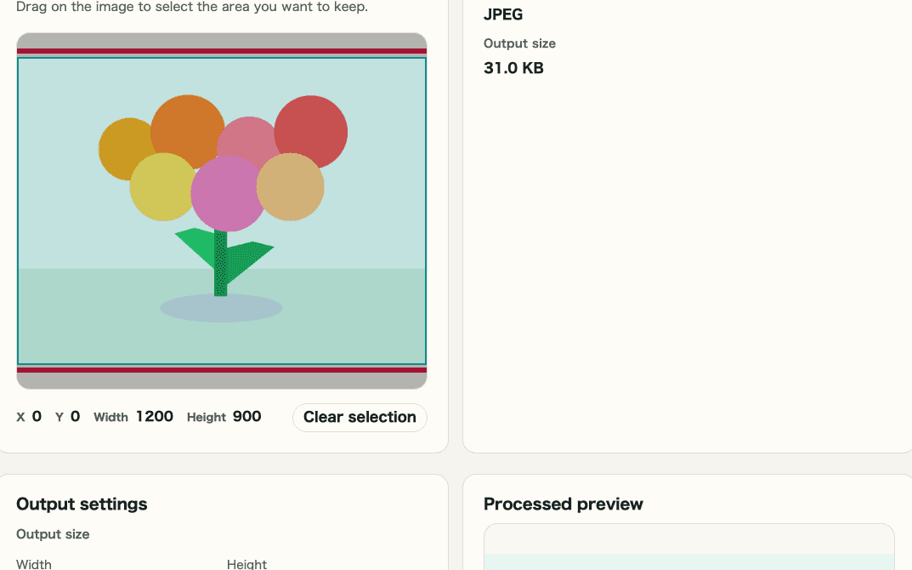Screen dimensions: 912x570
Task: Click the red stripe at the image top edge
Action: click(221, 48)
